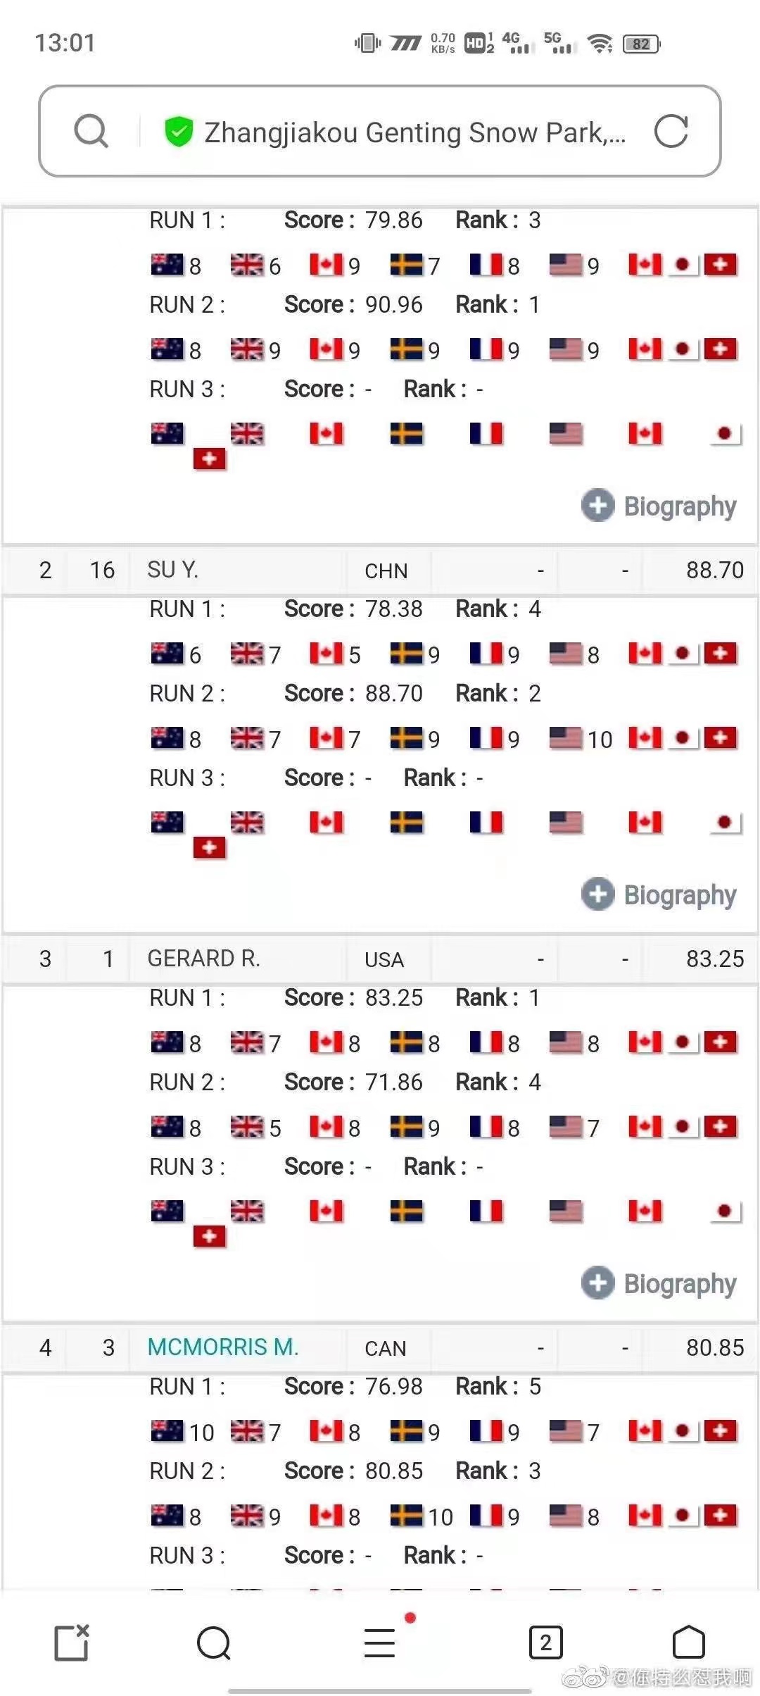Open MCMORRIS M. athlete link
This screenshot has height=1696, width=760.
tap(223, 1347)
